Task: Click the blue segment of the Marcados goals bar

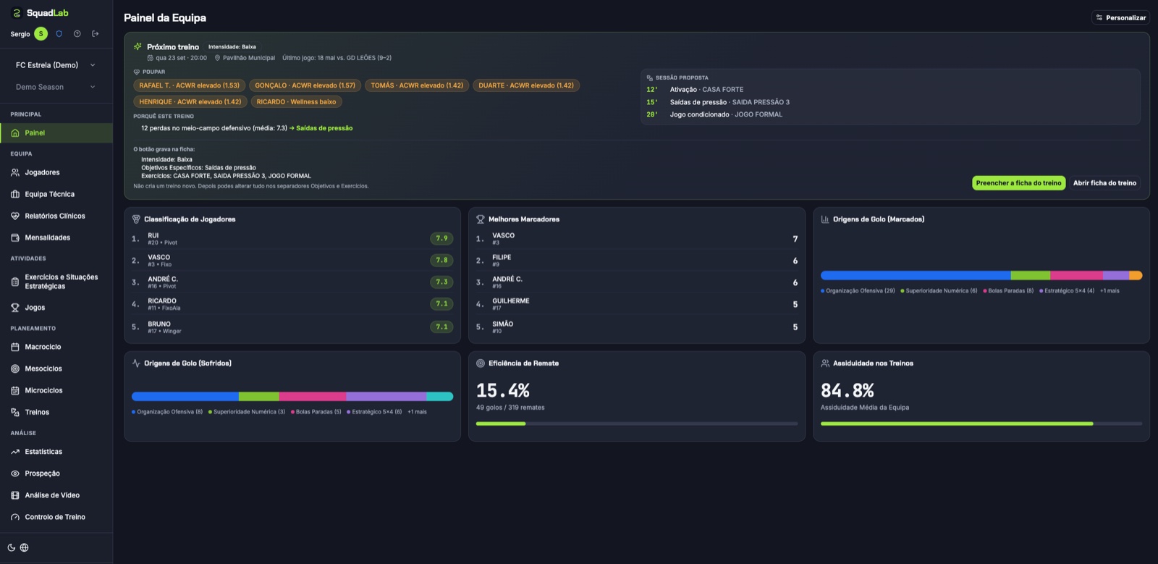Action: click(916, 275)
